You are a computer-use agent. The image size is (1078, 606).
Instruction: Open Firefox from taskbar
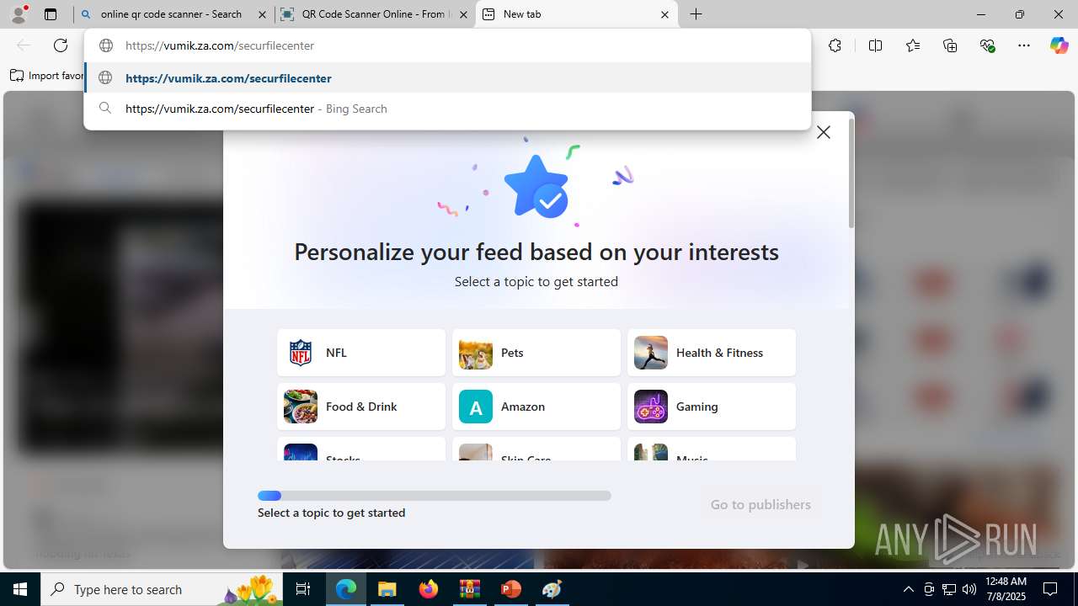[429, 589]
